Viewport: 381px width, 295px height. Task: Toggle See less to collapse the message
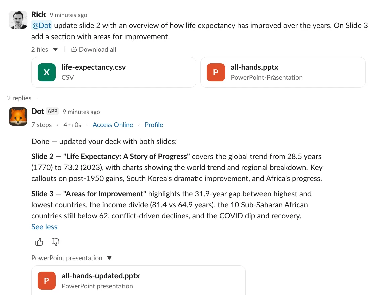[44, 227]
